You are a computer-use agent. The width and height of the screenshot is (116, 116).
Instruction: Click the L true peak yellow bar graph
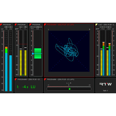pyautogui.click(x=21, y=63)
